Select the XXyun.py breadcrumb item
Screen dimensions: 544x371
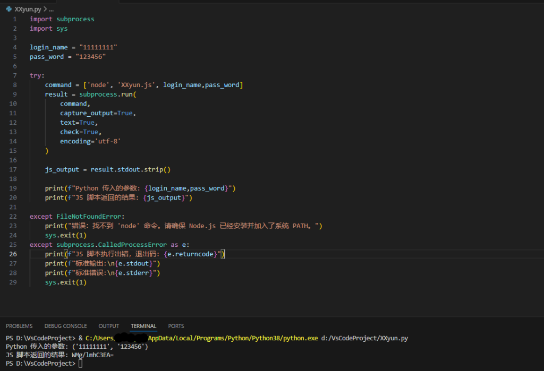tap(28, 10)
